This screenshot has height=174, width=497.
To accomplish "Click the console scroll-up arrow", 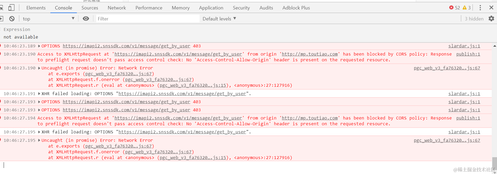I will pos(494,46).
